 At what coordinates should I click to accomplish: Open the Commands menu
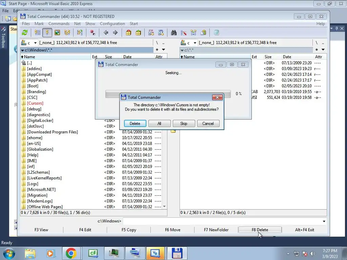[59, 24]
